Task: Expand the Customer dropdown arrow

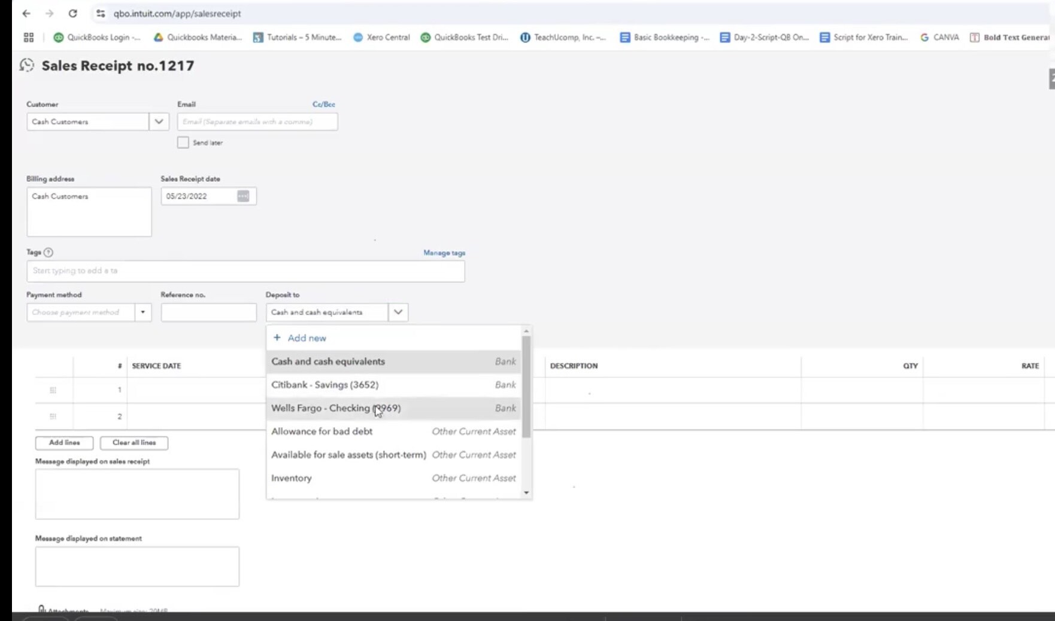Action: point(159,121)
